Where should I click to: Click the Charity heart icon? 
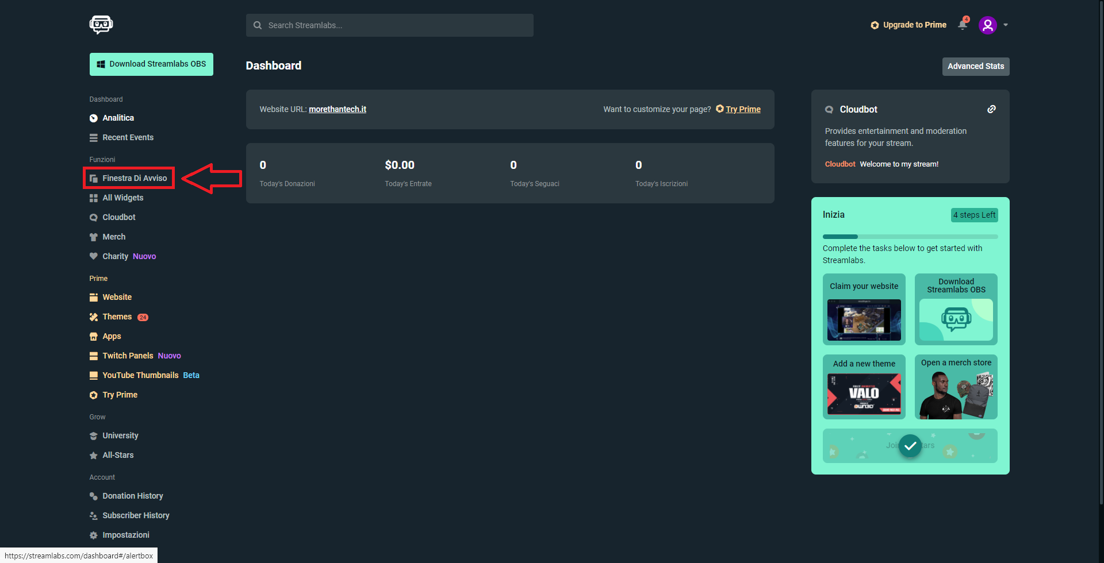tap(93, 256)
